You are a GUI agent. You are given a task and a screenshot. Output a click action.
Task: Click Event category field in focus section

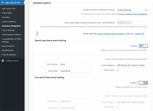(x=132, y=65)
